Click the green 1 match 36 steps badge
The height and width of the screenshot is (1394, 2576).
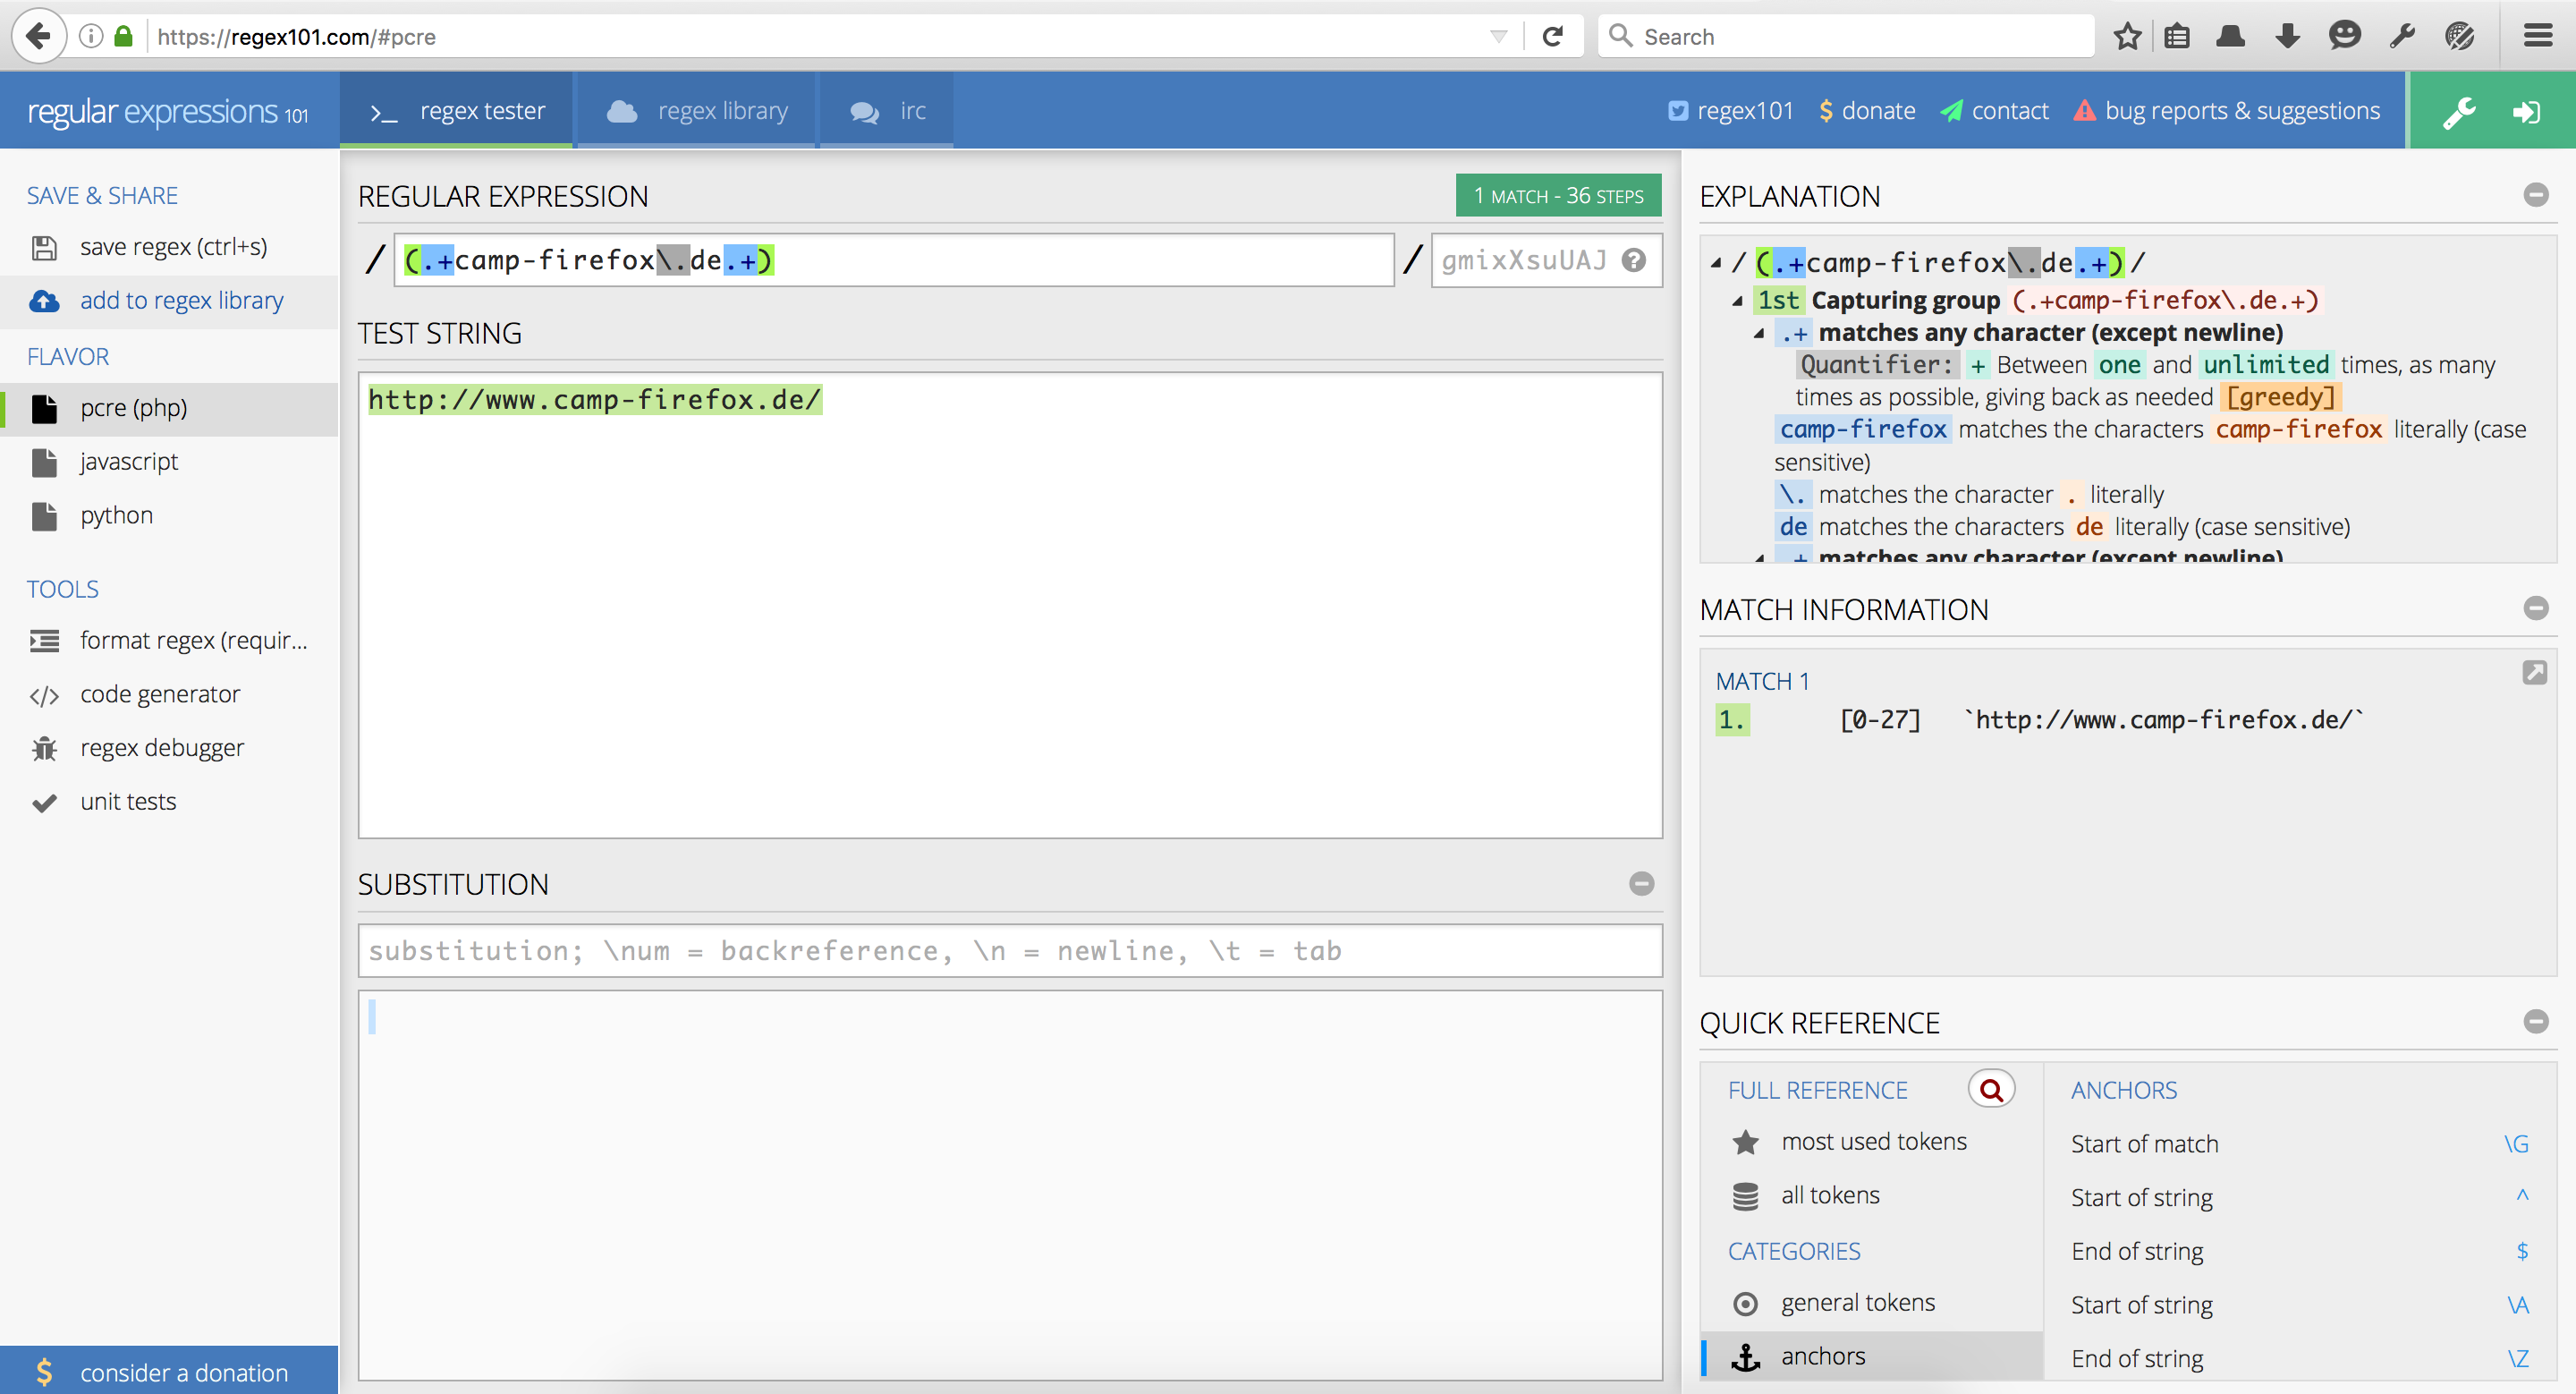[1557, 196]
